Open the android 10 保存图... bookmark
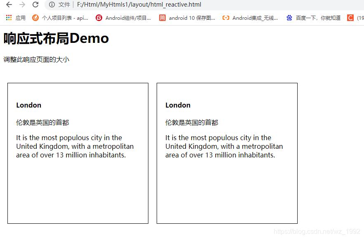Viewport: 364px width, 239px height. [x=192, y=18]
